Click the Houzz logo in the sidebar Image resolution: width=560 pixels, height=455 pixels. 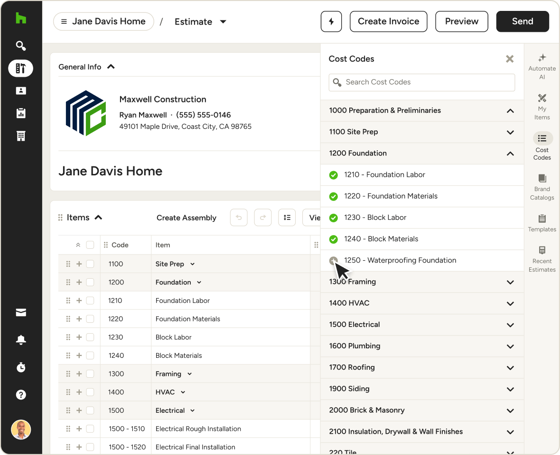pyautogui.click(x=21, y=19)
